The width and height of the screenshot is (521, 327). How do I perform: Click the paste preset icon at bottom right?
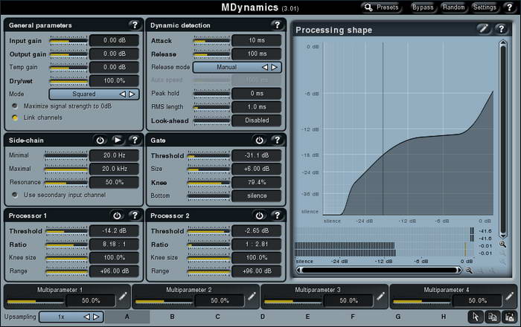tap(509, 317)
